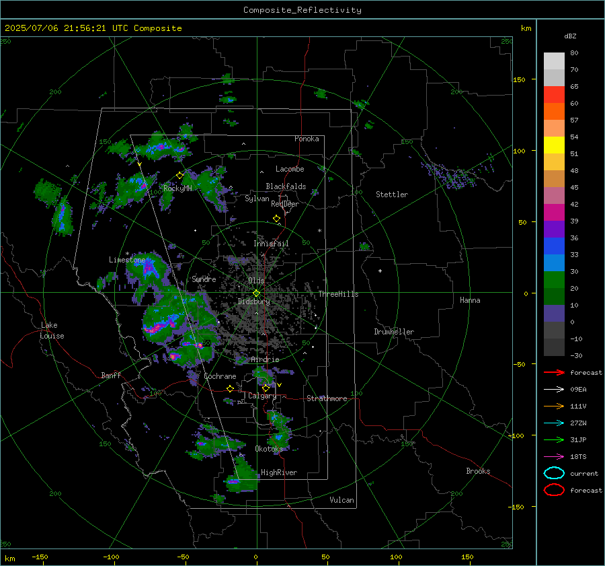This screenshot has height=566, width=605.
Task: Click the Stettler city label
Action: coord(392,194)
